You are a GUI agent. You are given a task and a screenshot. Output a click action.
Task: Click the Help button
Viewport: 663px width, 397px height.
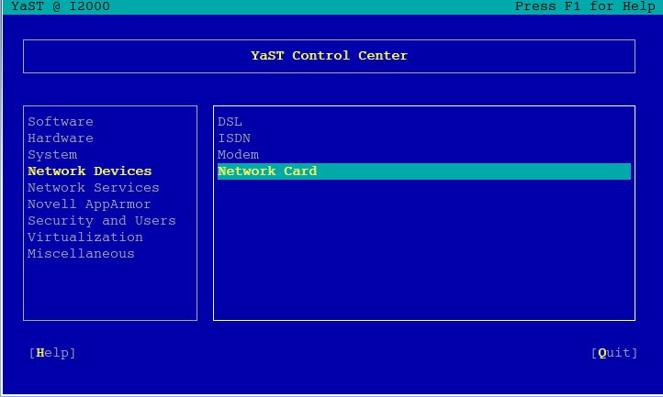point(52,353)
